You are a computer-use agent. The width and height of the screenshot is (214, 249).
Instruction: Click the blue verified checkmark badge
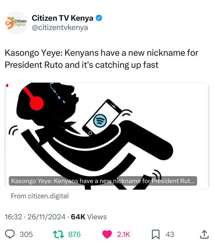99,18
